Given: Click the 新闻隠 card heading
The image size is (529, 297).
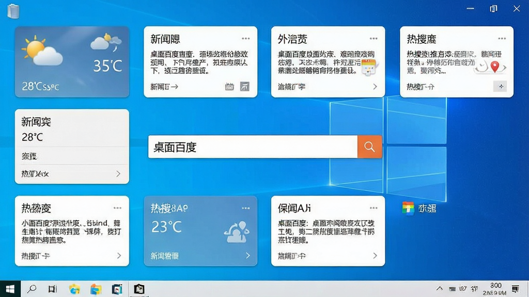Looking at the screenshot, I should pos(165,39).
